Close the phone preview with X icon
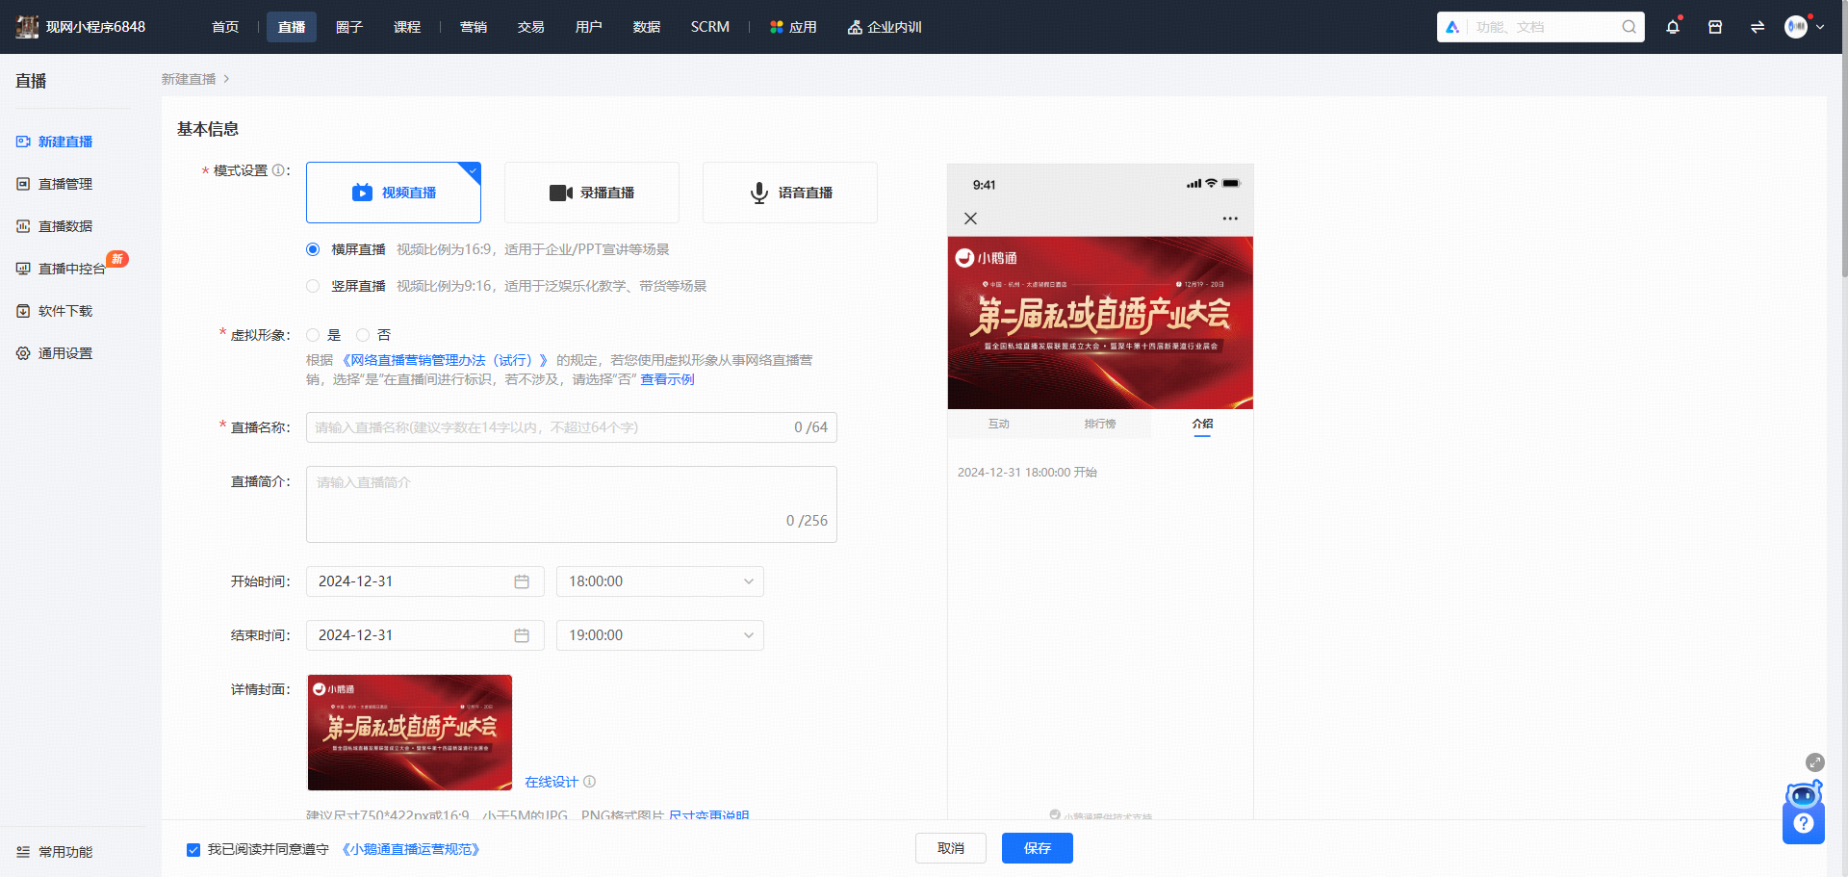Image resolution: width=1848 pixels, height=877 pixels. (970, 219)
